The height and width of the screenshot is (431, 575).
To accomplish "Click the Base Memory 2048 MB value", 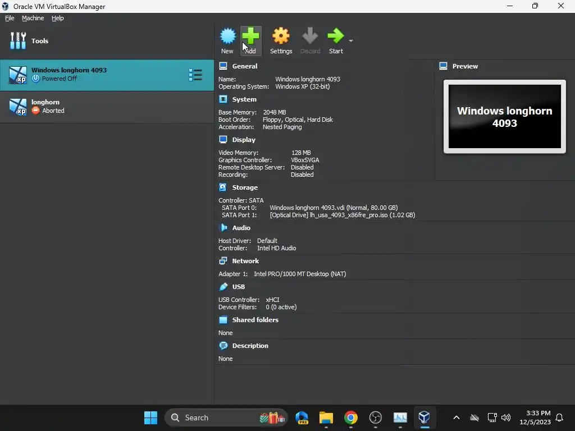I will coord(275,112).
